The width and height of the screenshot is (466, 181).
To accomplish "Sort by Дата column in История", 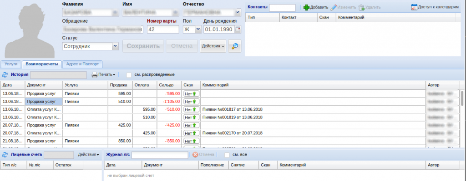I will (13, 85).
